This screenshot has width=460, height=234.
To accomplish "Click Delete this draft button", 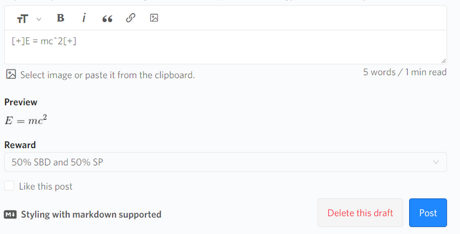I will (360, 213).
